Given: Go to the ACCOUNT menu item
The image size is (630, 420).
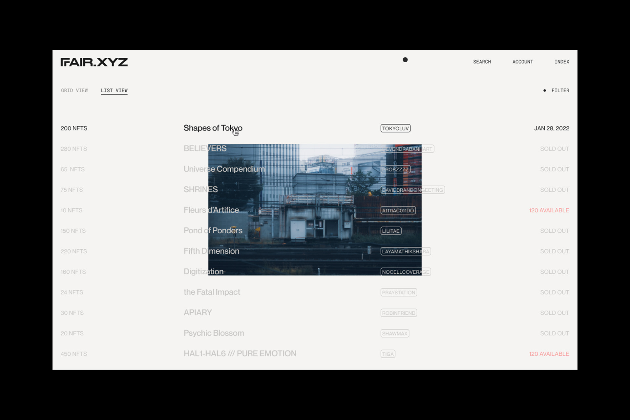Looking at the screenshot, I should [x=523, y=62].
